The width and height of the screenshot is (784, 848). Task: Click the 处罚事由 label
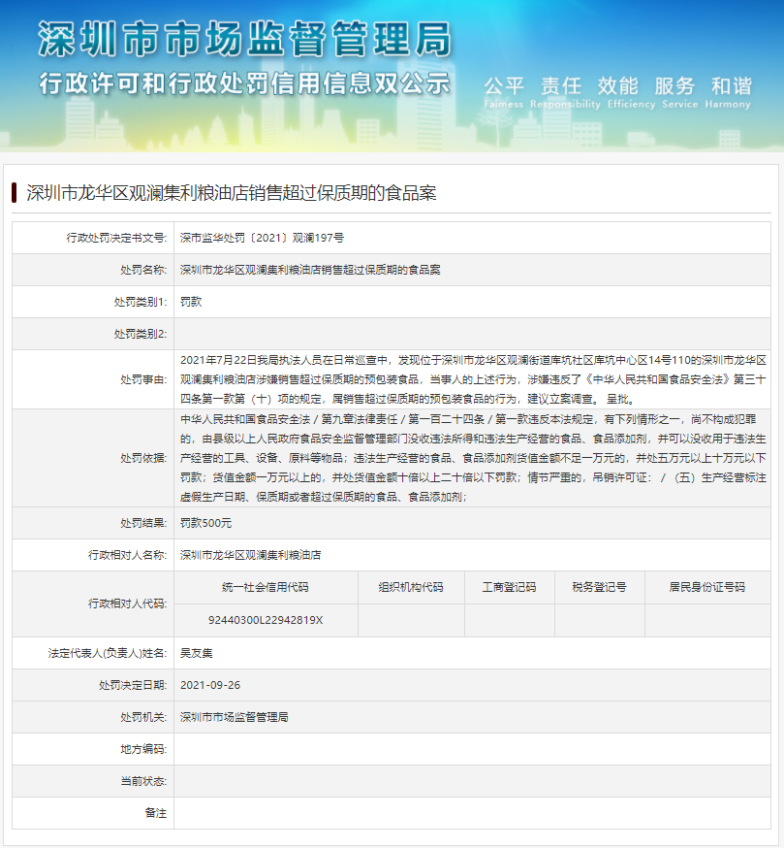[x=143, y=379]
